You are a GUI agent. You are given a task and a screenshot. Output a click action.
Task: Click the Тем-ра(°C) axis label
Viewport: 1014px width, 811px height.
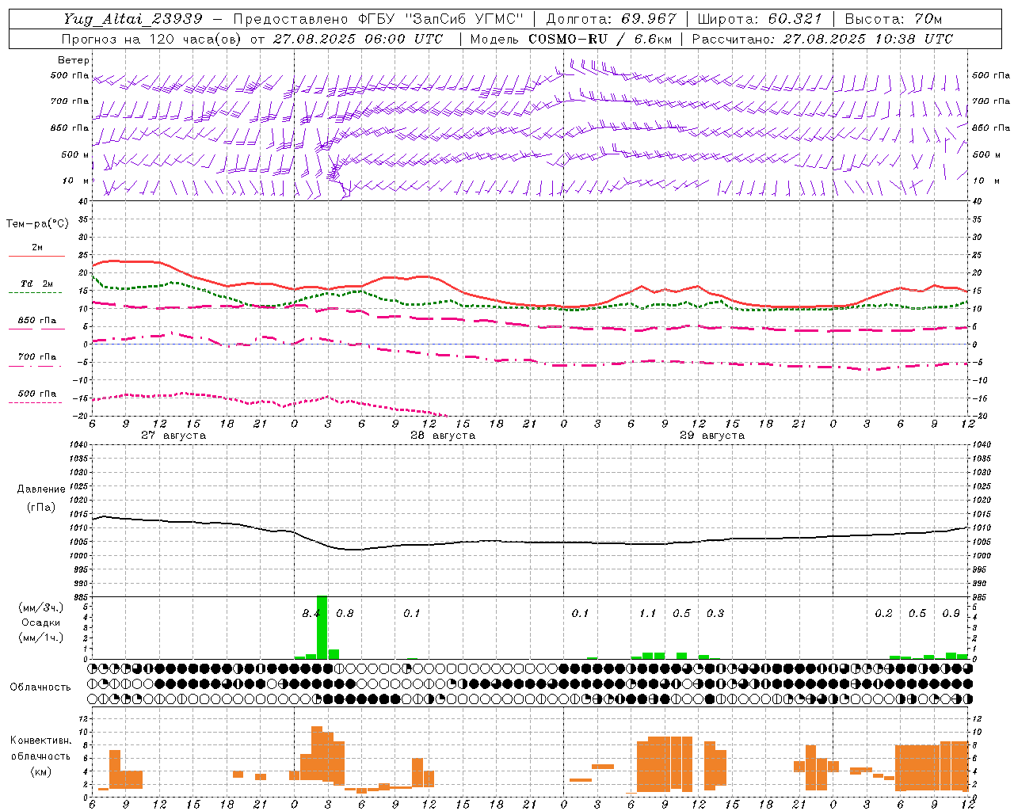pos(37,224)
